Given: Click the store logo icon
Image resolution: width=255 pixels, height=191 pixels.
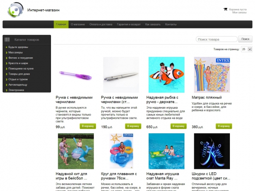Looking at the screenshot, I should [x=15, y=10].
